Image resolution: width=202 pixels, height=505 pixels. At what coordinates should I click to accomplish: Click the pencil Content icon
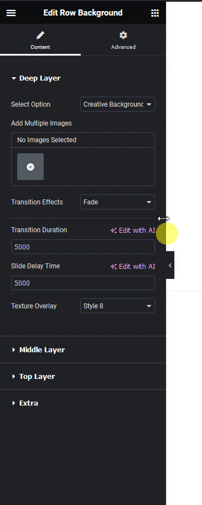pyautogui.click(x=40, y=35)
